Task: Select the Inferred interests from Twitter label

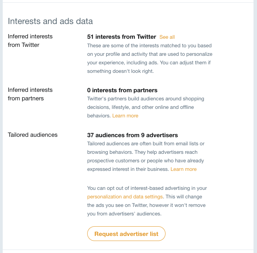Action: (x=30, y=41)
